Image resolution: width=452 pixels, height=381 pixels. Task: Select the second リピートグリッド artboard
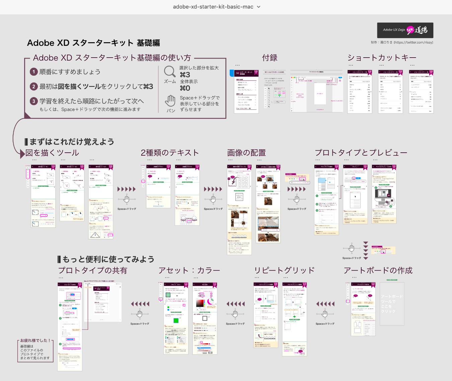point(295,319)
